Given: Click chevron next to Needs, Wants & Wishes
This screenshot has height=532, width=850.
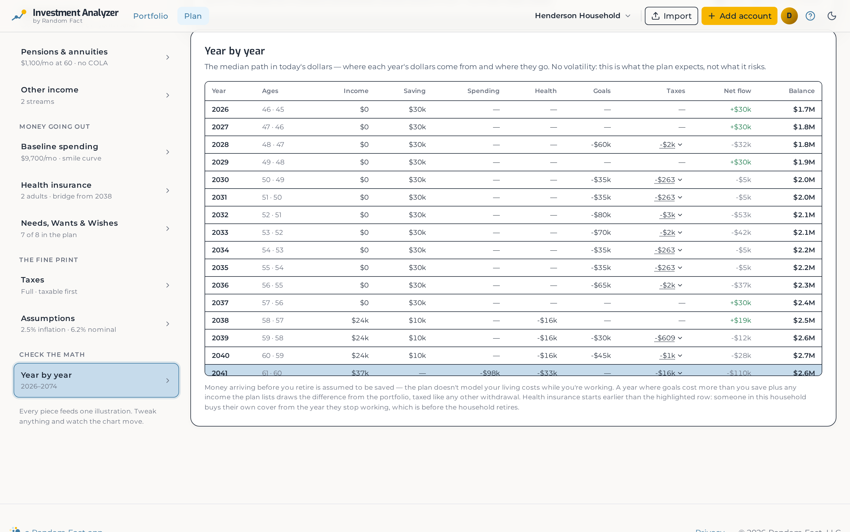Looking at the screenshot, I should tap(168, 229).
